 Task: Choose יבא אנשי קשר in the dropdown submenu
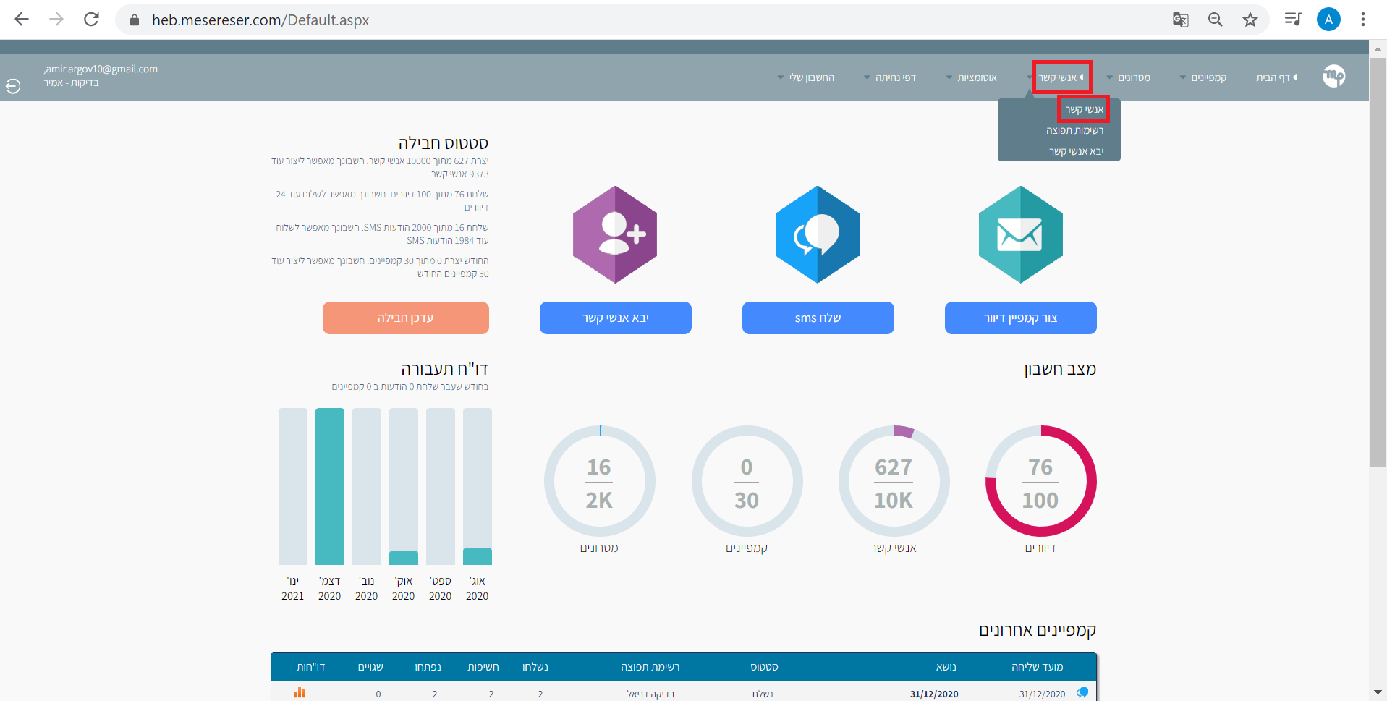point(1076,152)
